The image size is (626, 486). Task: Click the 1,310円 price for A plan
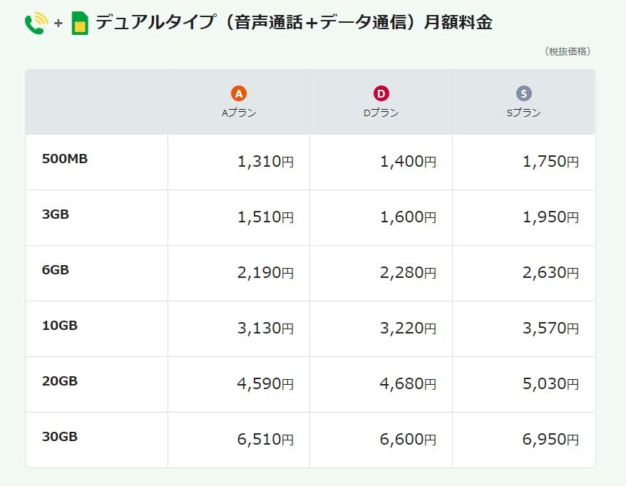pos(265,162)
